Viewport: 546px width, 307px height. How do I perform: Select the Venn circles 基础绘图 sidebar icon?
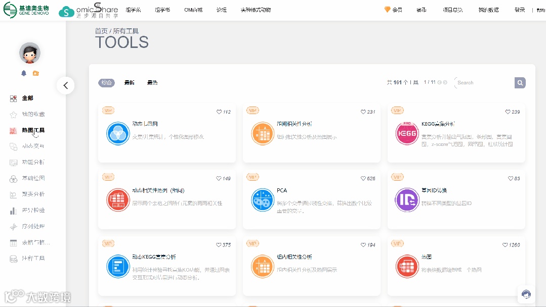click(x=13, y=179)
